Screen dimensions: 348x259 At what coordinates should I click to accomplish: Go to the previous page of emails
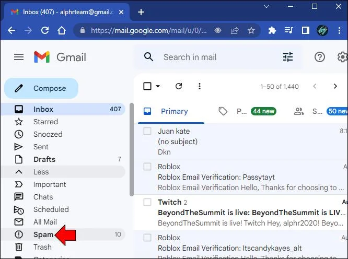tap(315, 86)
